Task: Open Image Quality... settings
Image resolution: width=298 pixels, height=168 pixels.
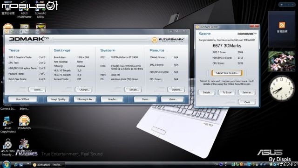Action: point(59,99)
